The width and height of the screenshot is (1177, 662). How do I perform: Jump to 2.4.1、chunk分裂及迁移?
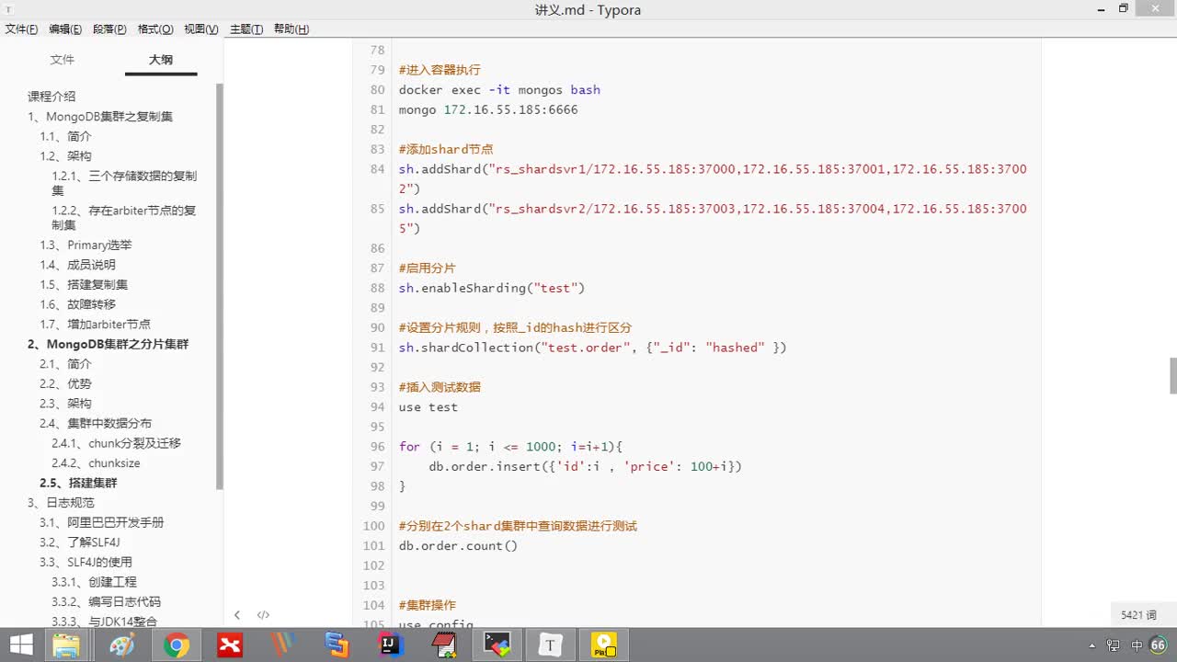116,443
